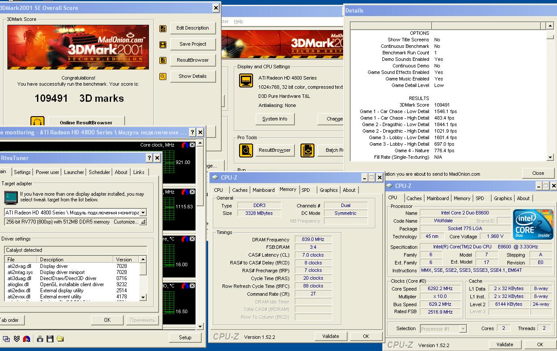The image size is (557, 351).
Task: Click the magnet icon on the 16.00 temperature graph
Action: click(x=185, y=239)
